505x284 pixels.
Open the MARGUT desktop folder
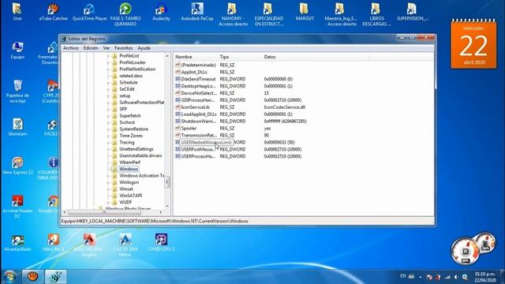pos(305,13)
